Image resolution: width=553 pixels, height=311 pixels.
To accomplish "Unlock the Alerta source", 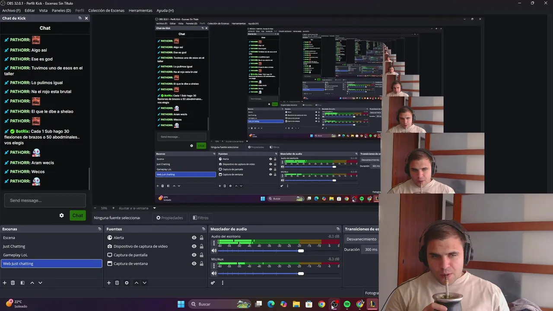I will 201,238.
